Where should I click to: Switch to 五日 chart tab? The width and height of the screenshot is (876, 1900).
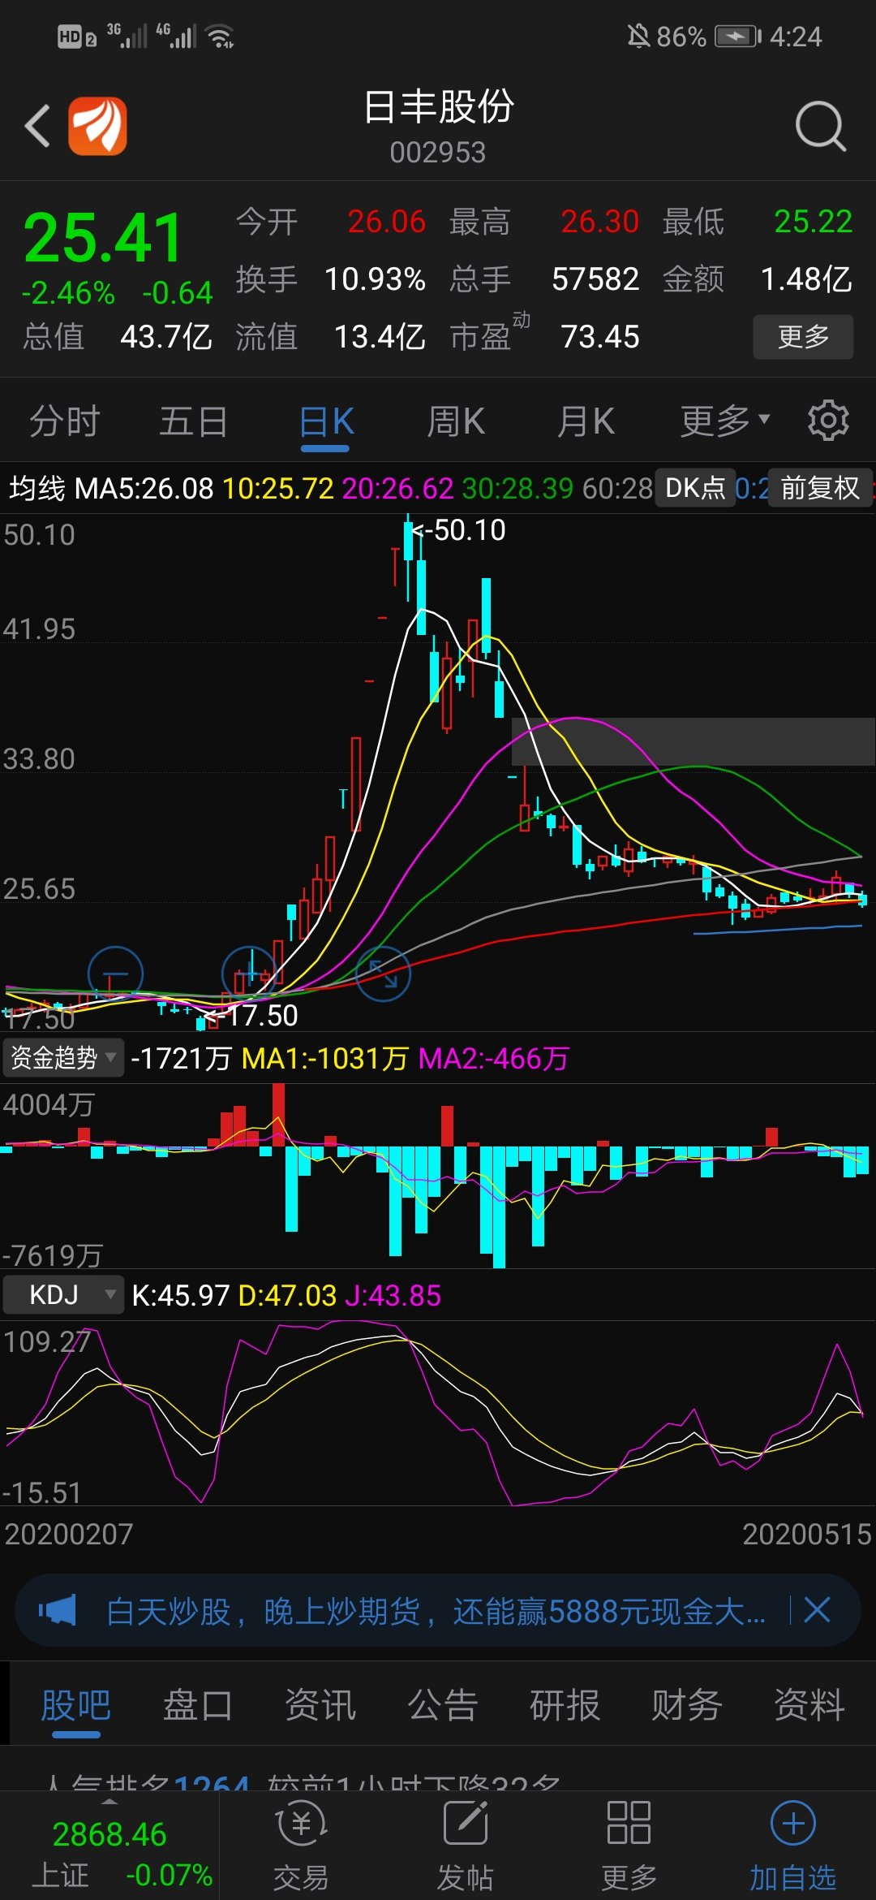pyautogui.click(x=194, y=421)
